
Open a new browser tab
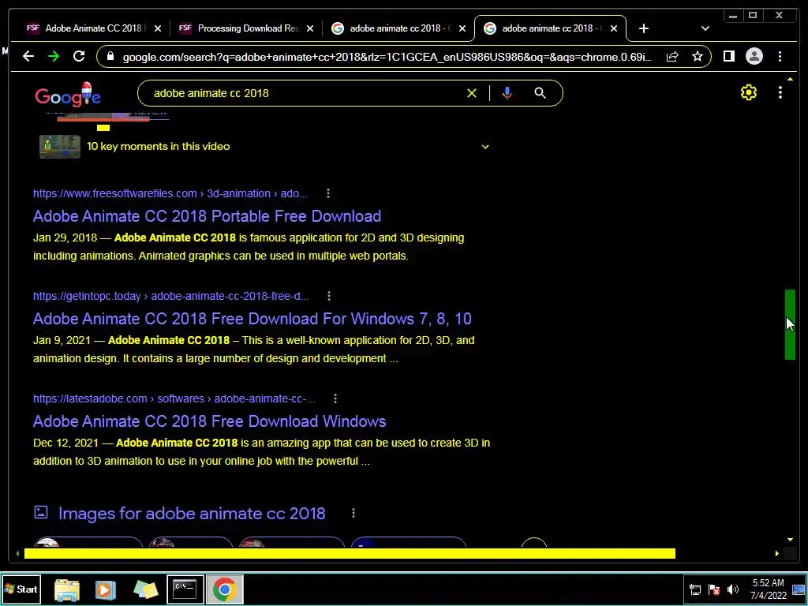644,28
